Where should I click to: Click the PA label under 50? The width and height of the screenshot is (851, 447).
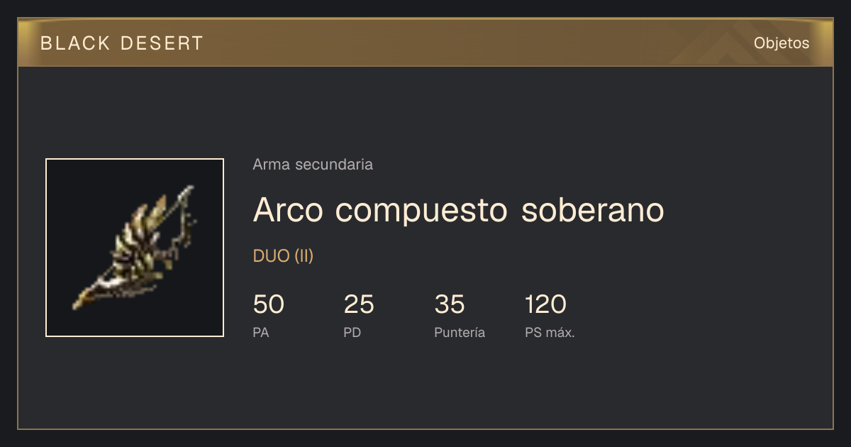(261, 332)
